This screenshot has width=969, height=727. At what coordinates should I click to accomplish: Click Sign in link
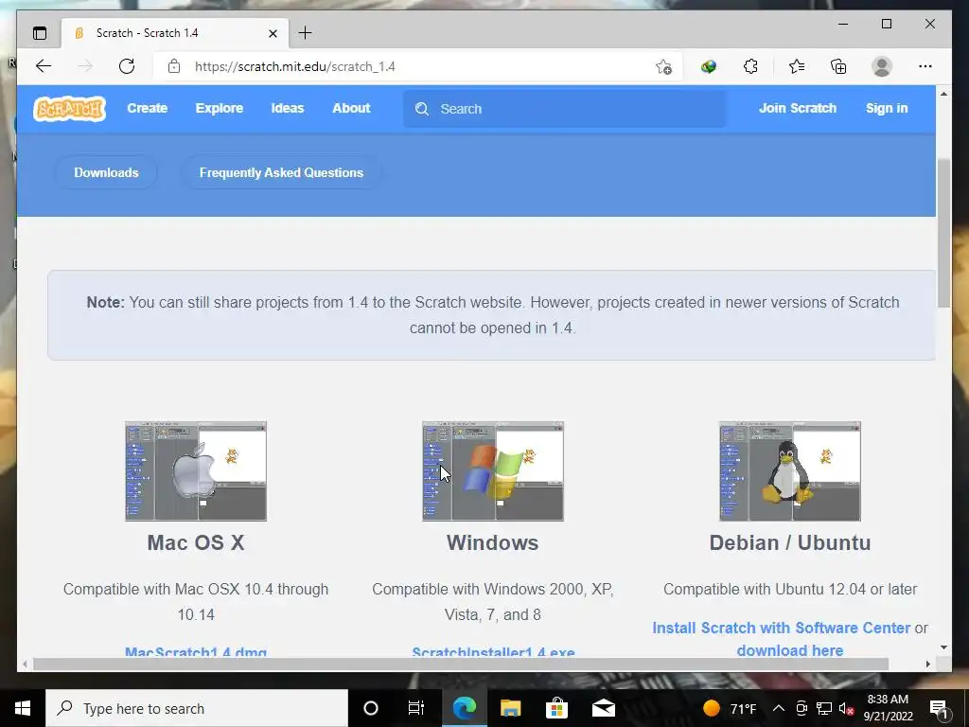887,108
